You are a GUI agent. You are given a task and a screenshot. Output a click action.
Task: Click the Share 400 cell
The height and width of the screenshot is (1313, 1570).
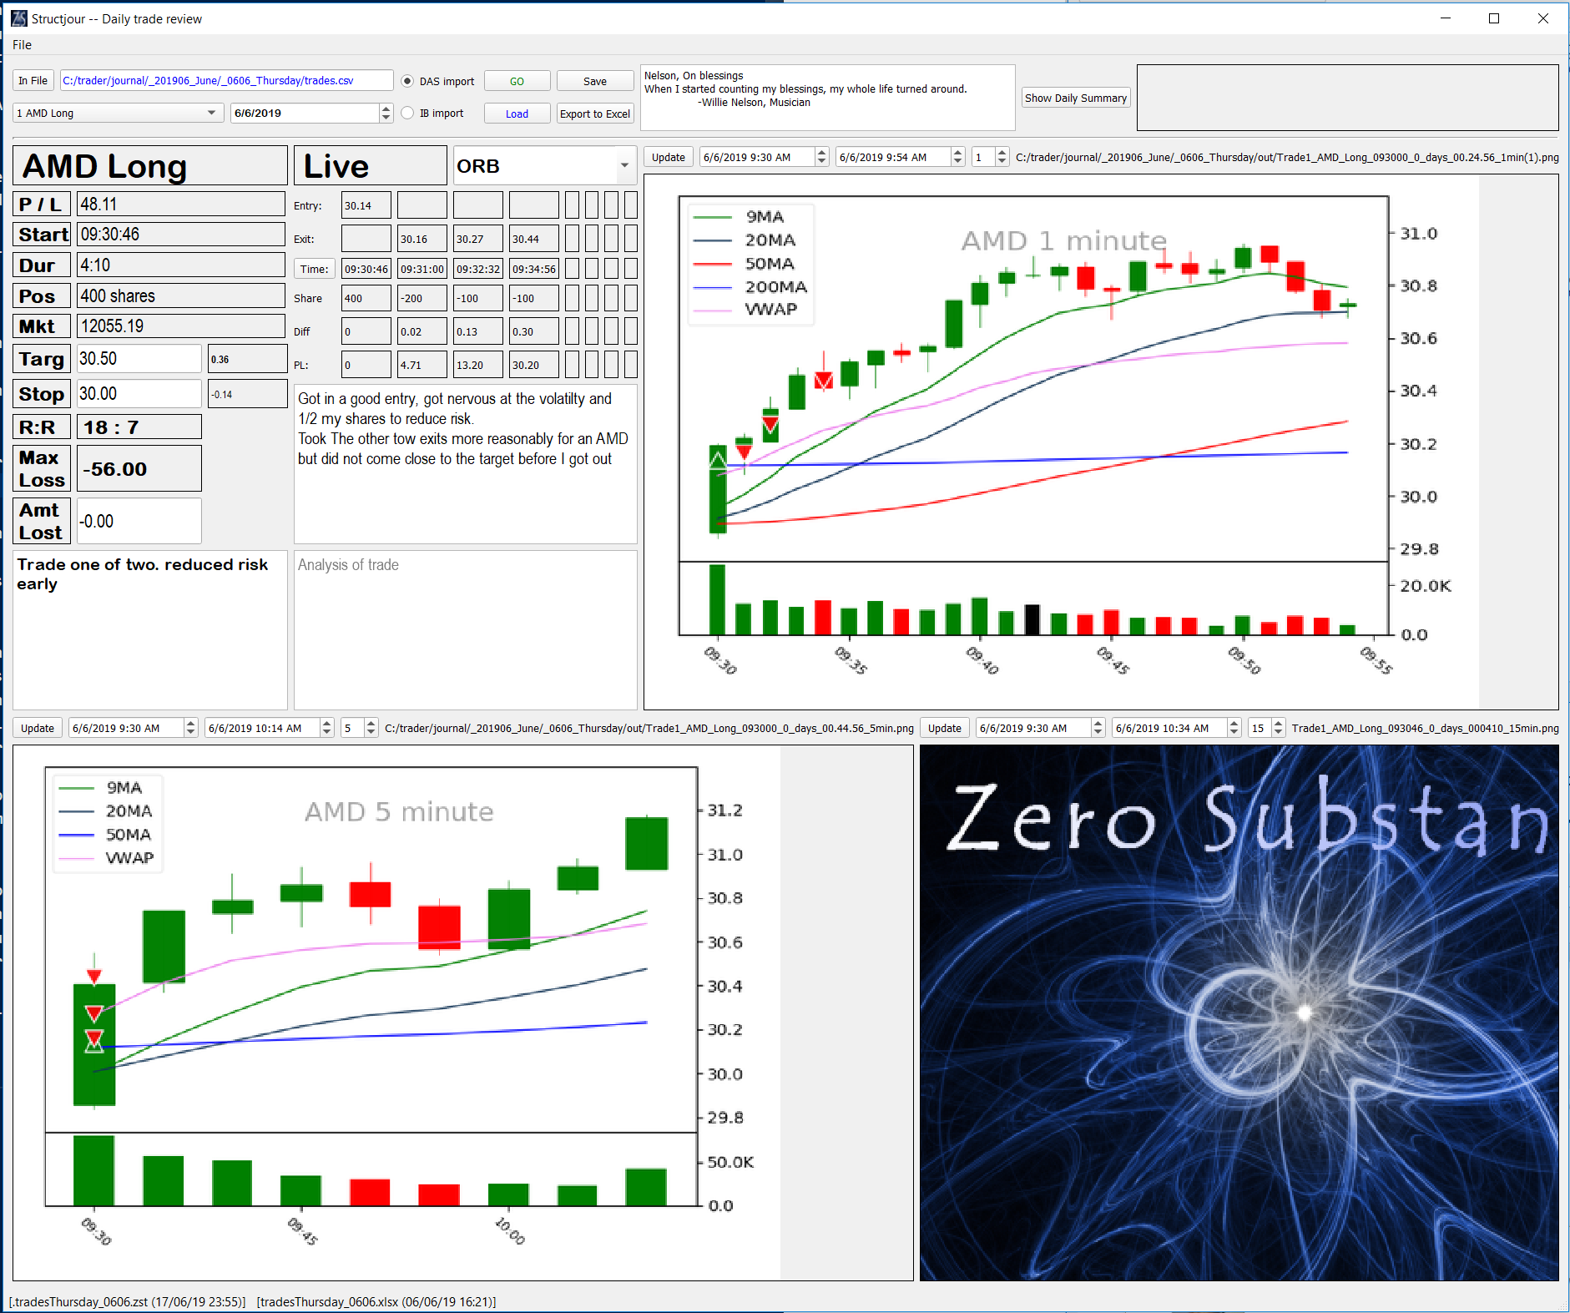pyautogui.click(x=366, y=298)
